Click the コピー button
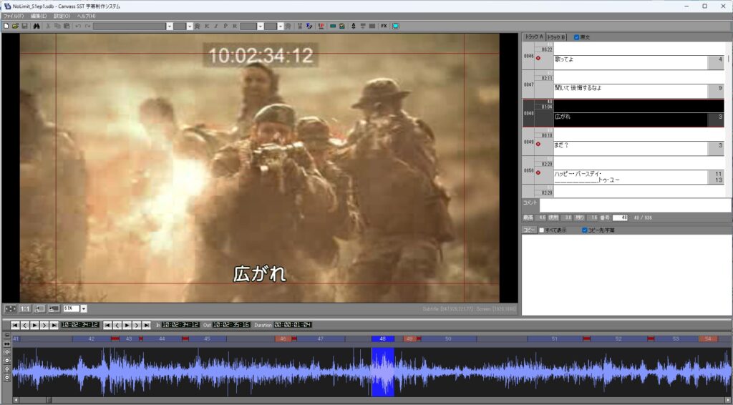The width and height of the screenshot is (733, 405). [529, 230]
